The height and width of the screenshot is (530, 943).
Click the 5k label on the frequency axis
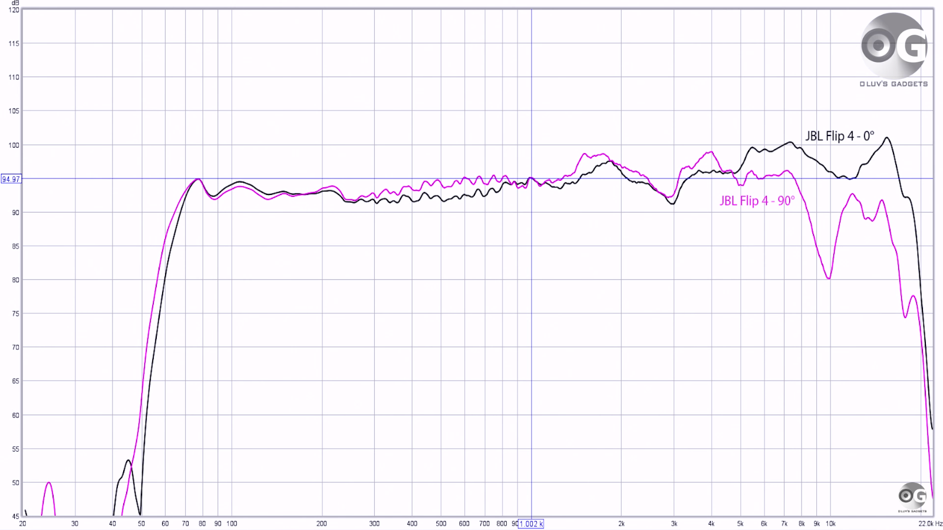740,524
